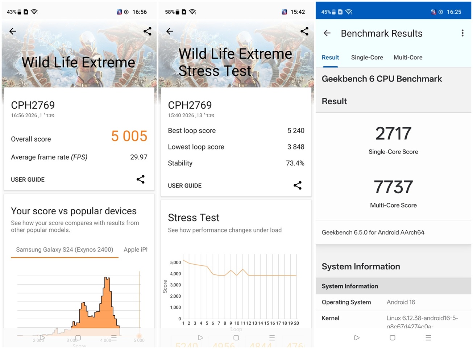Viewport: 473px width, 349px height.
Task: Switch to the Single-Core tab
Action: (x=367, y=58)
